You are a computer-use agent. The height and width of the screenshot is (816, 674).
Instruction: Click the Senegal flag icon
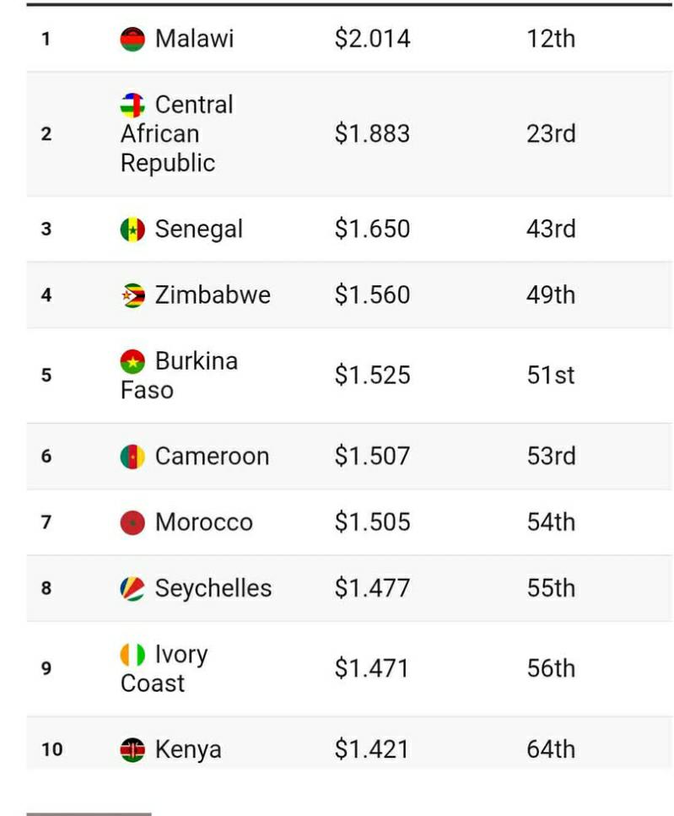click(x=132, y=230)
